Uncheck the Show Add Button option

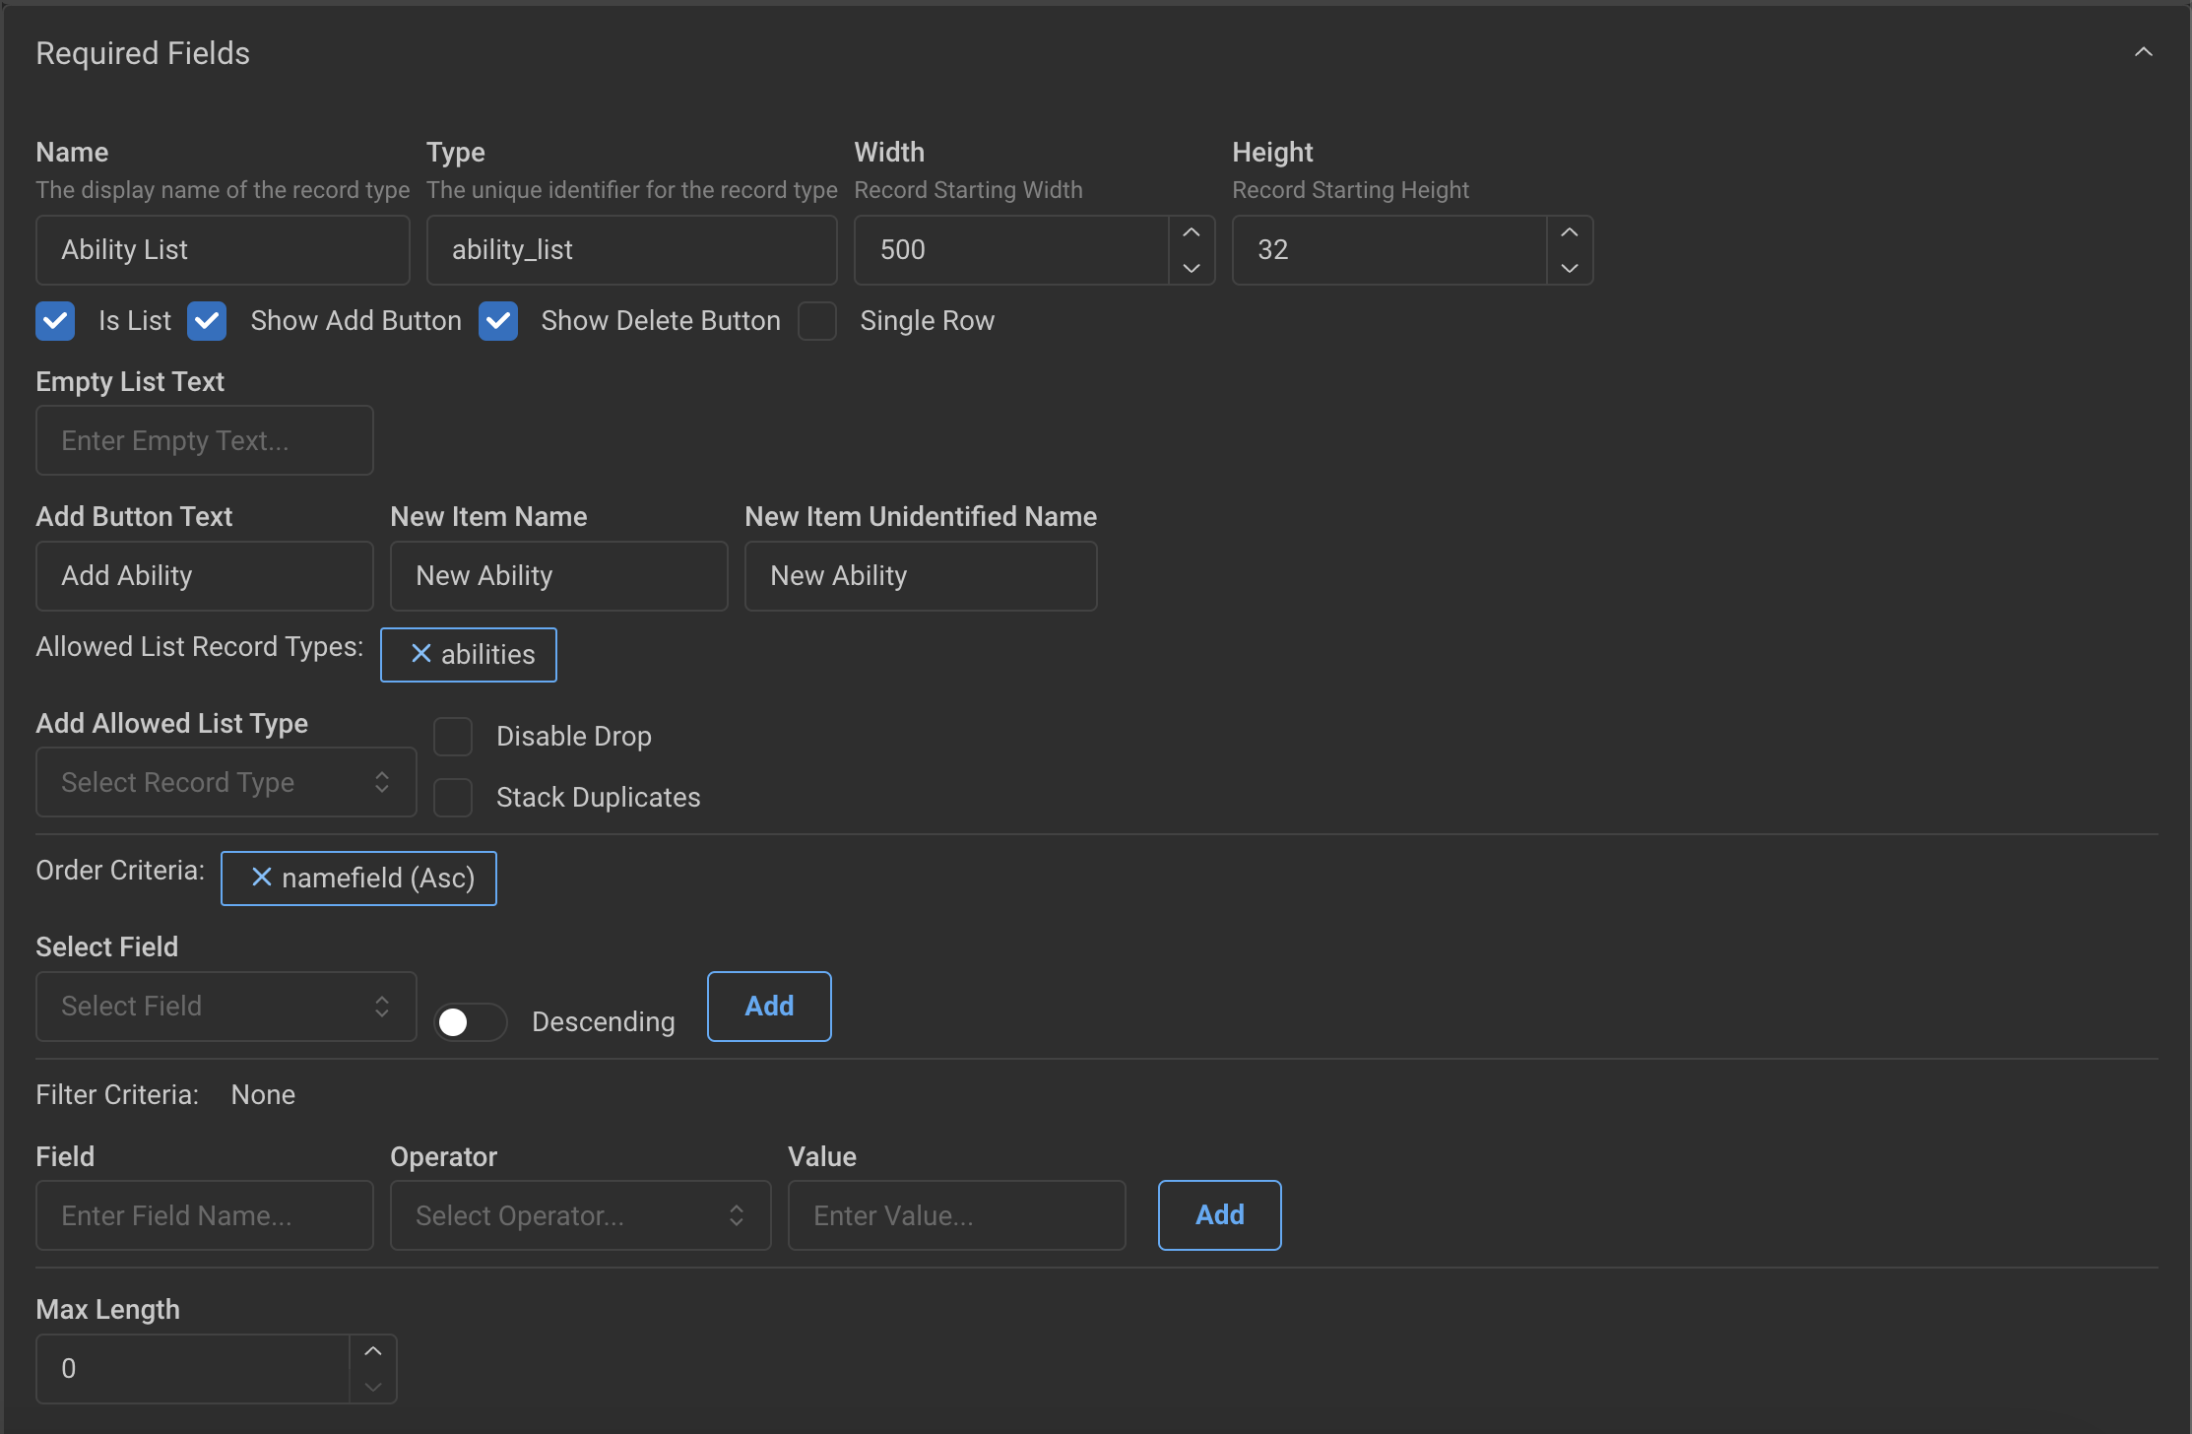point(207,321)
